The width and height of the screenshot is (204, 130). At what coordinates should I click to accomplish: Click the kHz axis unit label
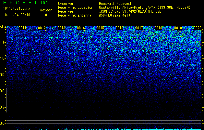[x=3, y=26]
